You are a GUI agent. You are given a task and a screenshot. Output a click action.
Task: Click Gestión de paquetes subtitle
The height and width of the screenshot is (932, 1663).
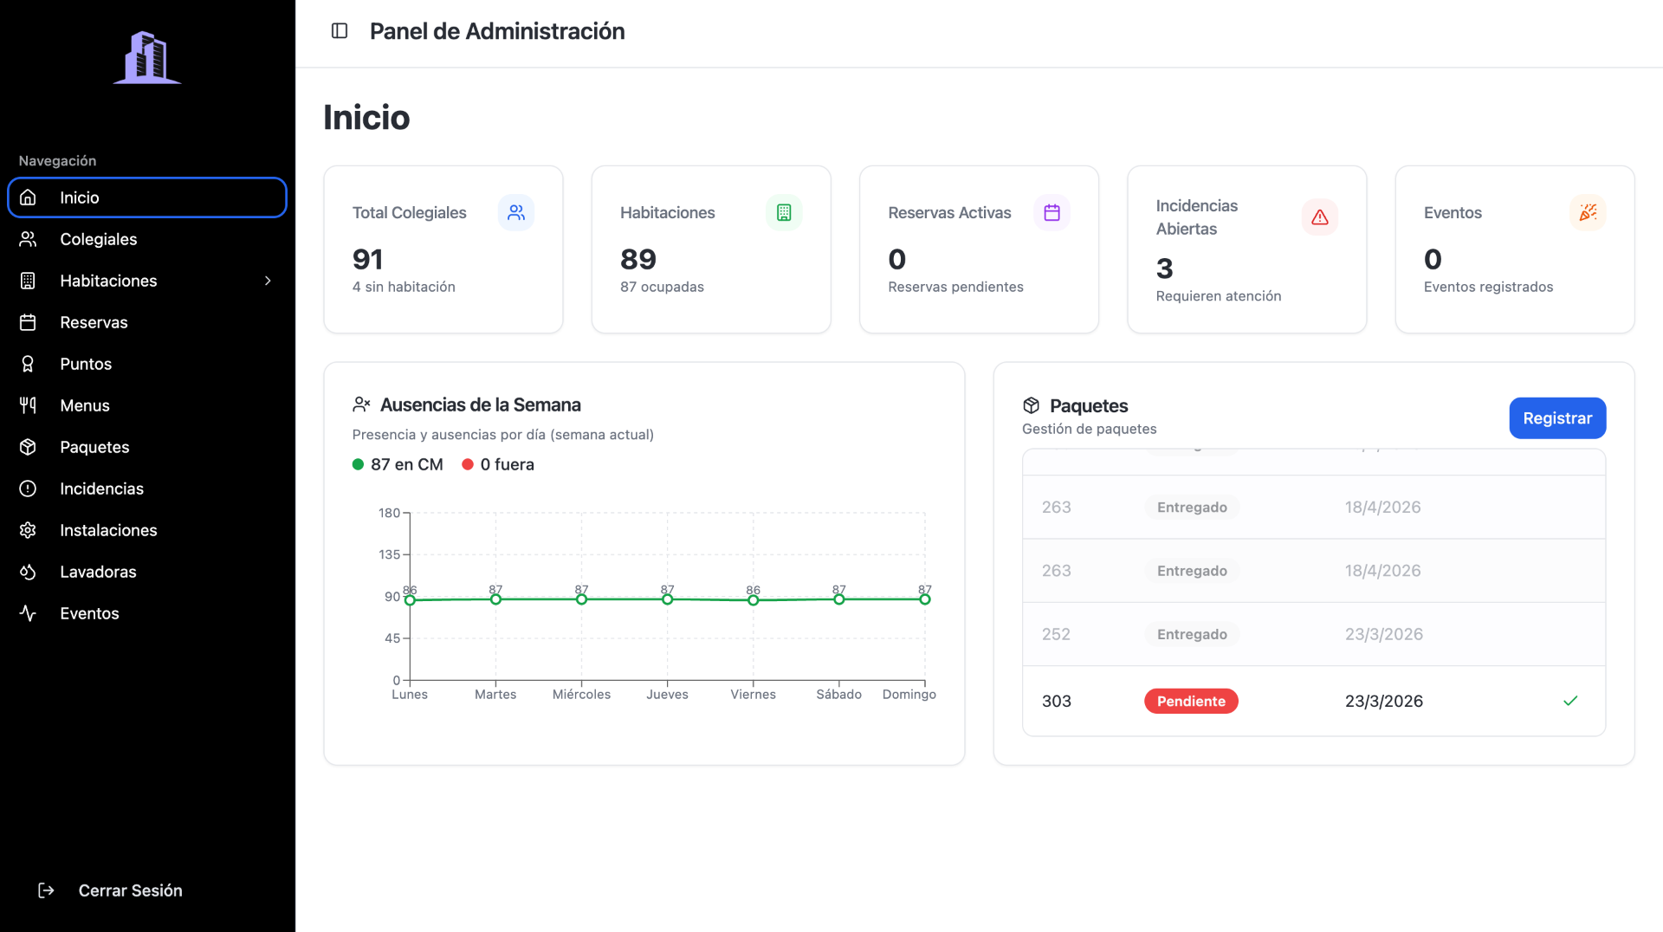pos(1089,429)
